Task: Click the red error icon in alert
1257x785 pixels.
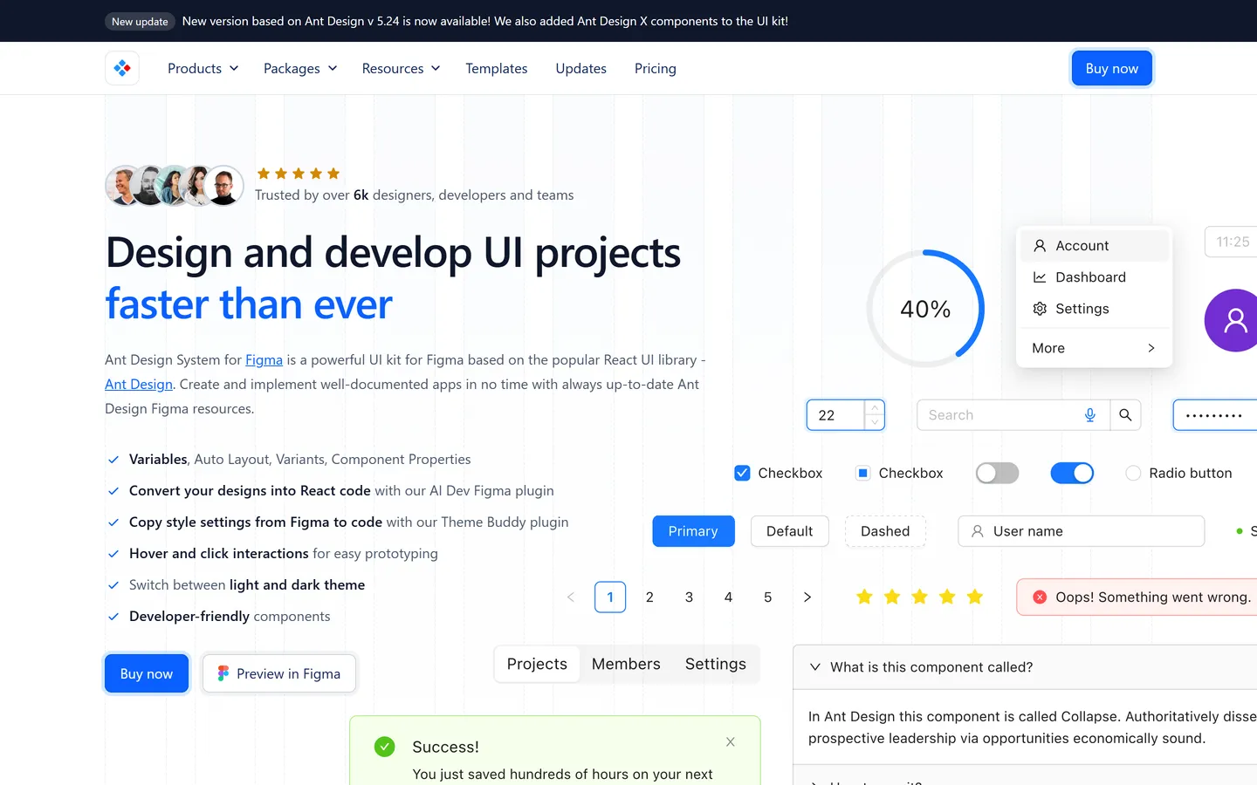Action: [1040, 597]
